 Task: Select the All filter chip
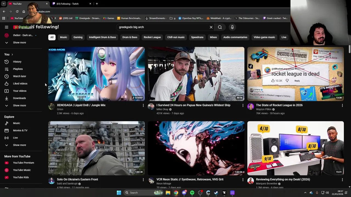52,37
